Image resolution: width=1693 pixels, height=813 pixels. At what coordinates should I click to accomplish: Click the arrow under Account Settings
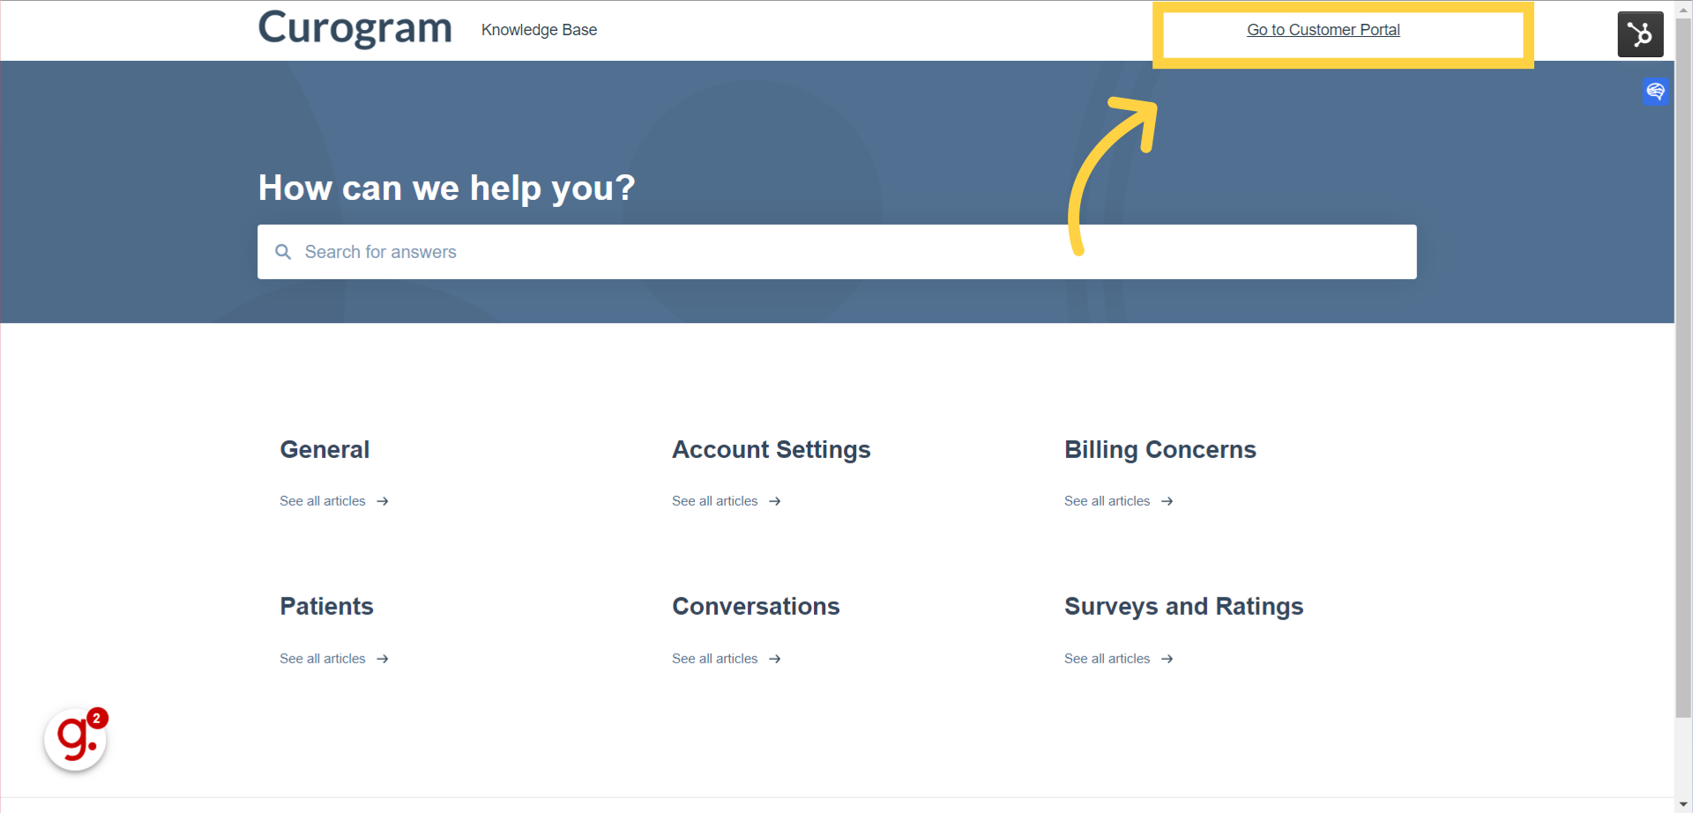click(x=774, y=501)
